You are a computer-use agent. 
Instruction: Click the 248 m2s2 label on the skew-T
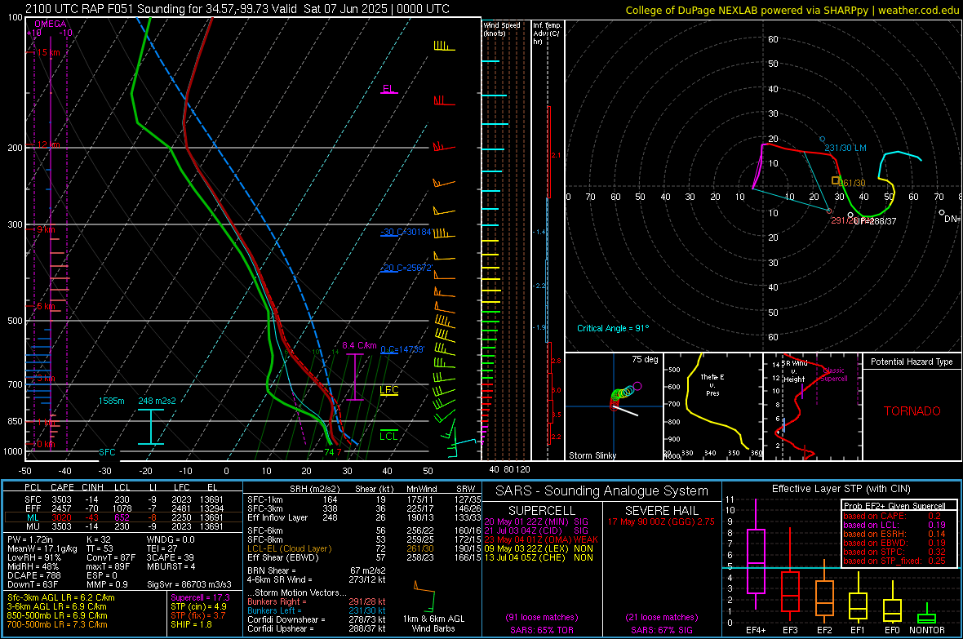[x=157, y=401]
